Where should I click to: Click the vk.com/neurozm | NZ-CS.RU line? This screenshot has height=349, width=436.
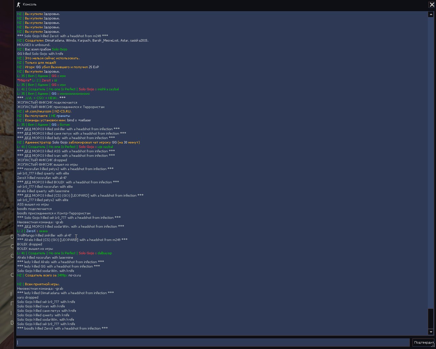[x=48, y=111]
